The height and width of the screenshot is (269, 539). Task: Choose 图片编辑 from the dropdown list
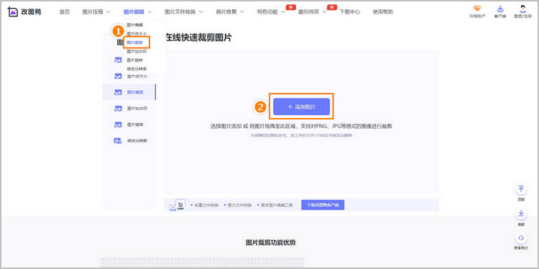click(134, 24)
